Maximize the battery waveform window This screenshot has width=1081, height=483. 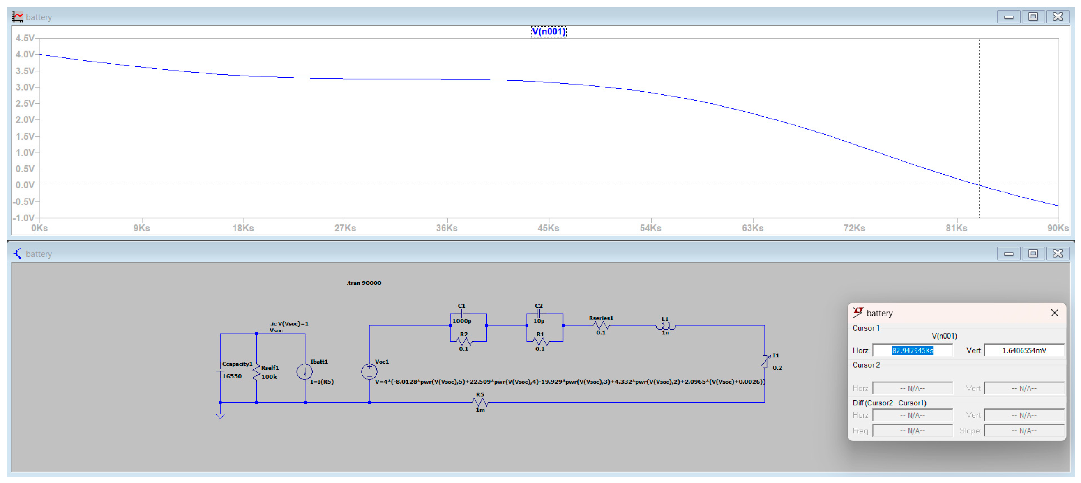1033,17
